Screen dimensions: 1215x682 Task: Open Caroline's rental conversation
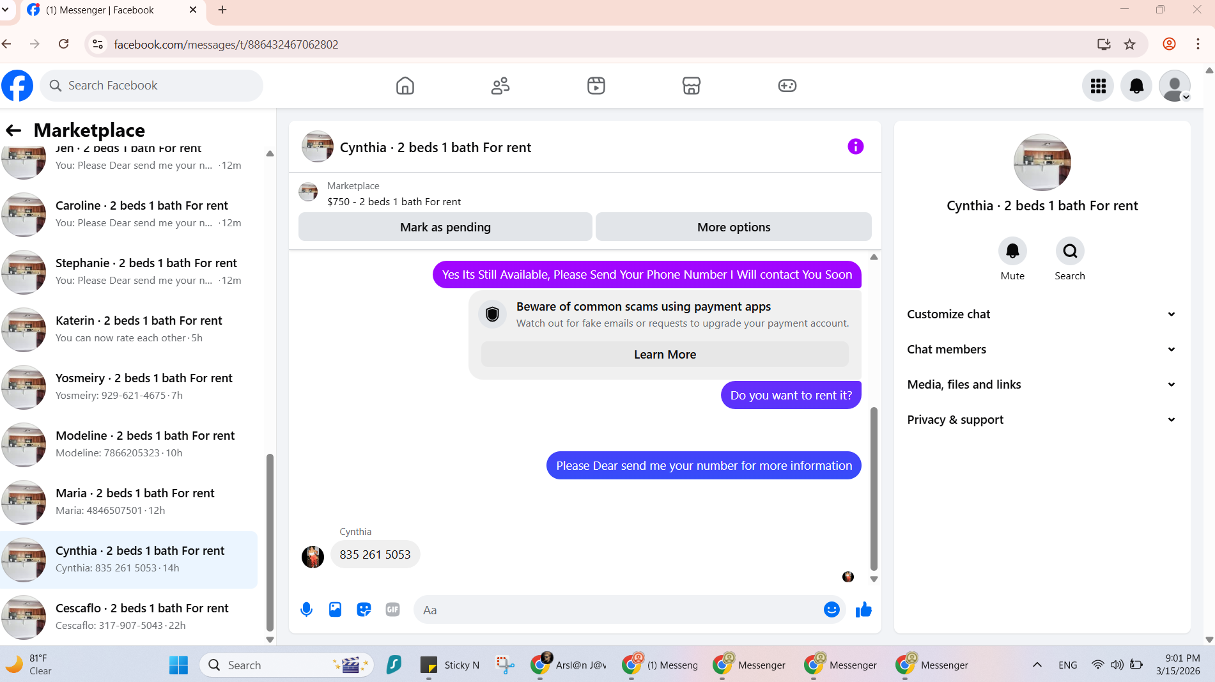tap(129, 215)
